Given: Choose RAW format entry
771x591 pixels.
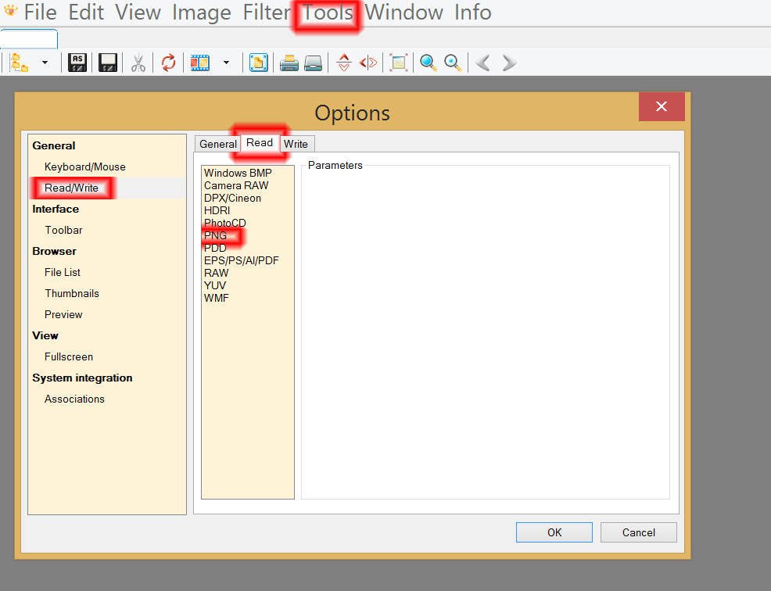Looking at the screenshot, I should point(217,273).
